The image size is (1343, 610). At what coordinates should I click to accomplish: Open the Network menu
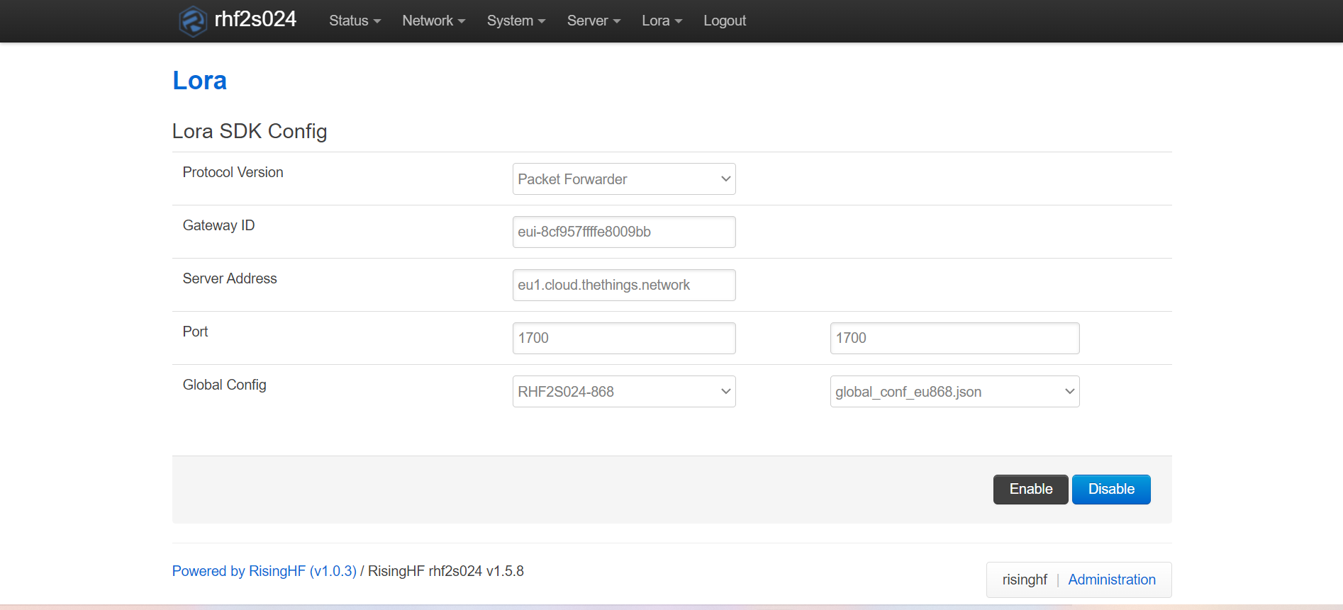[x=433, y=21]
